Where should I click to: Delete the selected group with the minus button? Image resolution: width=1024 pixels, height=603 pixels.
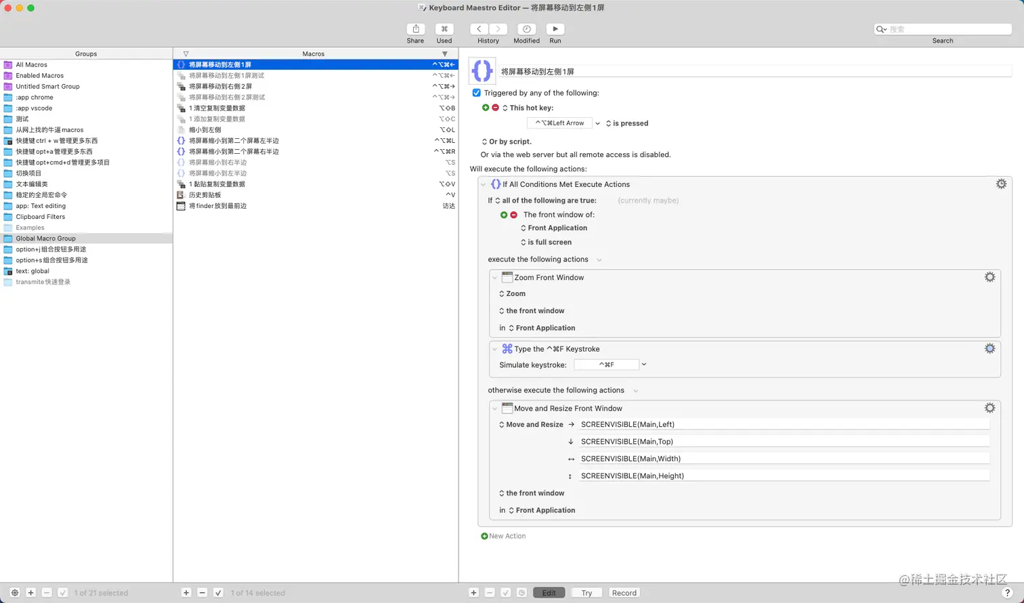click(47, 593)
